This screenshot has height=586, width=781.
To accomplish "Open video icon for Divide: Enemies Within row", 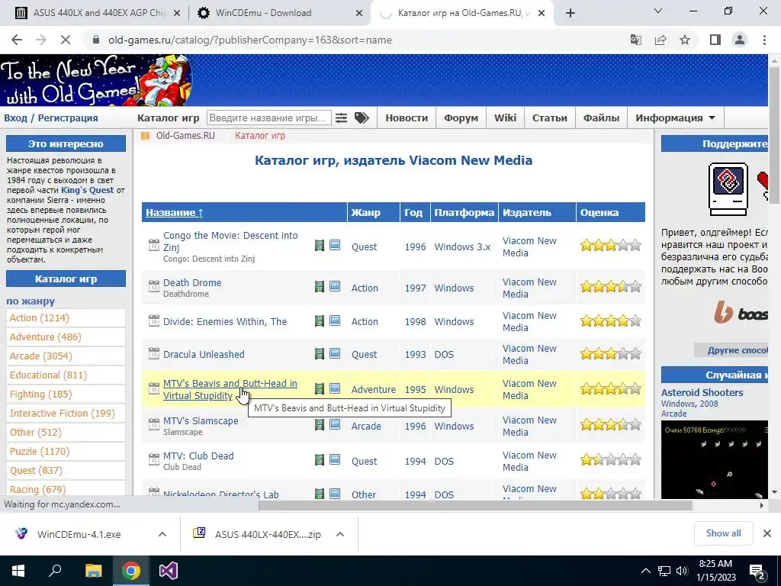I will [x=320, y=320].
